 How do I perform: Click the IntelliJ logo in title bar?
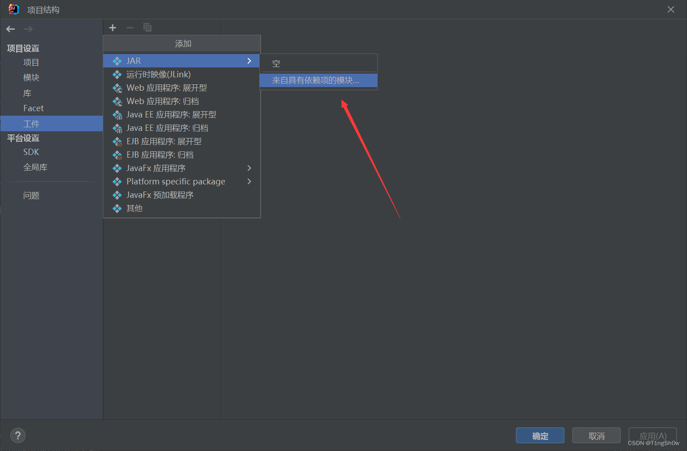click(13, 9)
